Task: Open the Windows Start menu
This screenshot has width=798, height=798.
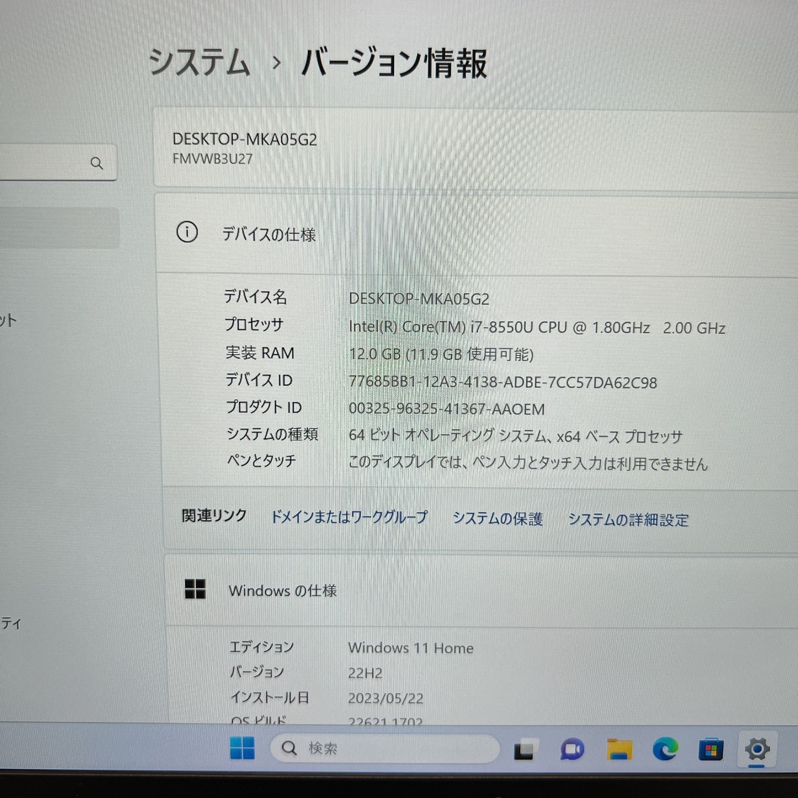Action: (242, 748)
